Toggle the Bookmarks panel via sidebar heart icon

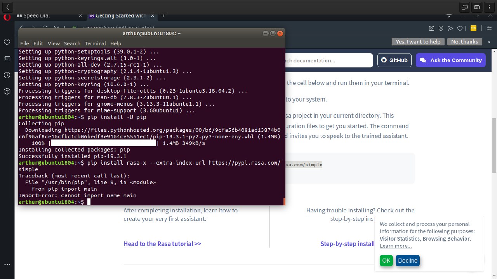pyautogui.click(x=7, y=42)
